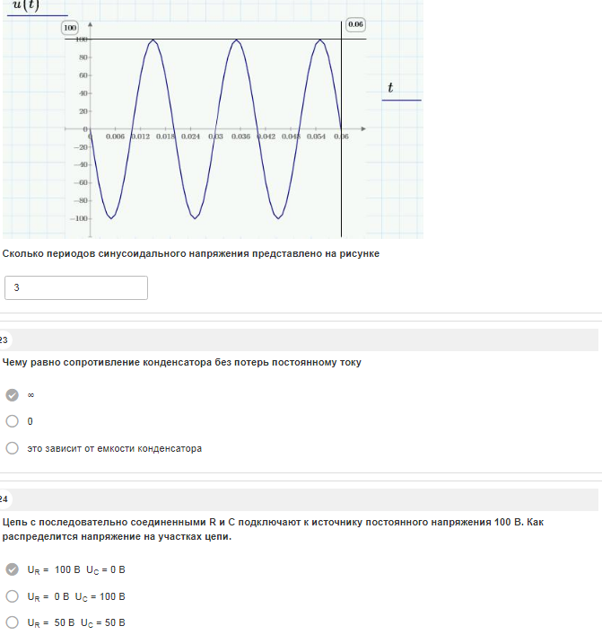Select the ∞ radio option
602x635 pixels.
click(13, 395)
